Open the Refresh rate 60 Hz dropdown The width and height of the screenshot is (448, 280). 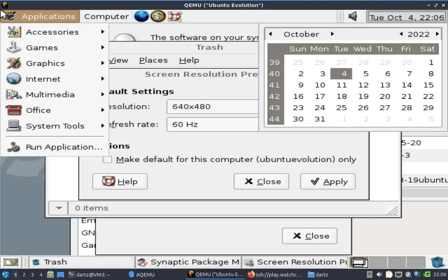[212, 124]
